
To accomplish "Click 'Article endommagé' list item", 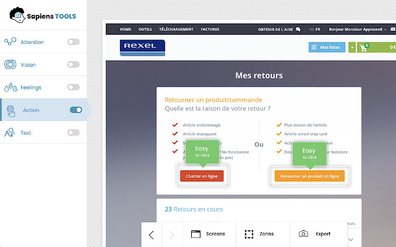I will 202,125.
